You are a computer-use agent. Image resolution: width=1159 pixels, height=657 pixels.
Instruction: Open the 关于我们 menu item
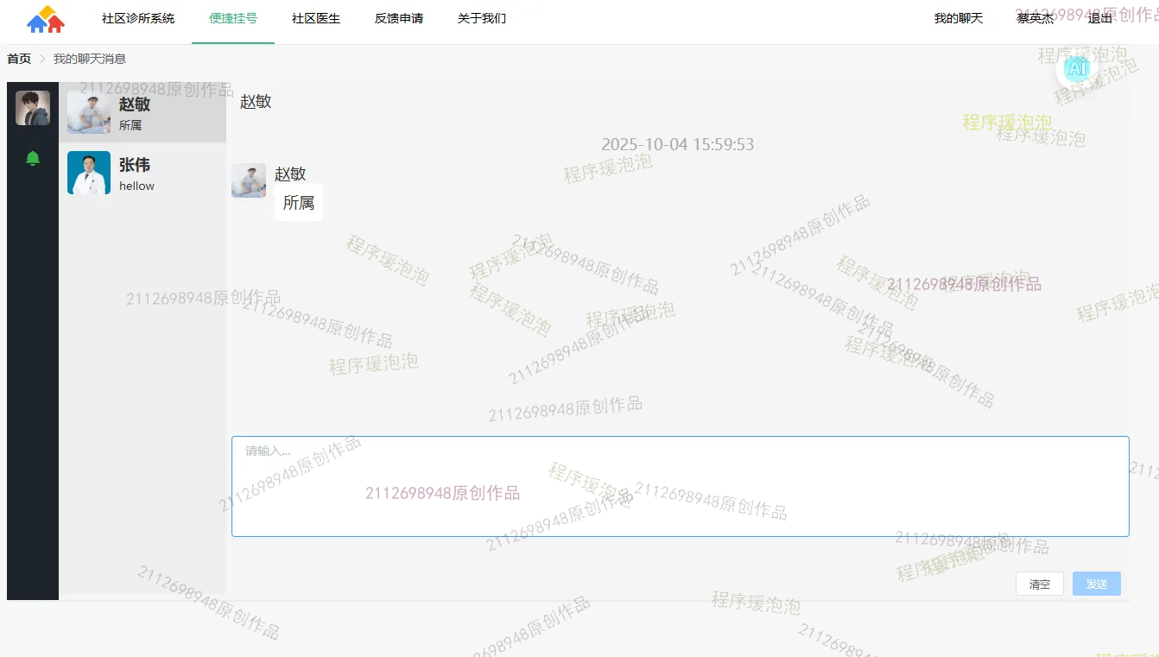point(482,18)
